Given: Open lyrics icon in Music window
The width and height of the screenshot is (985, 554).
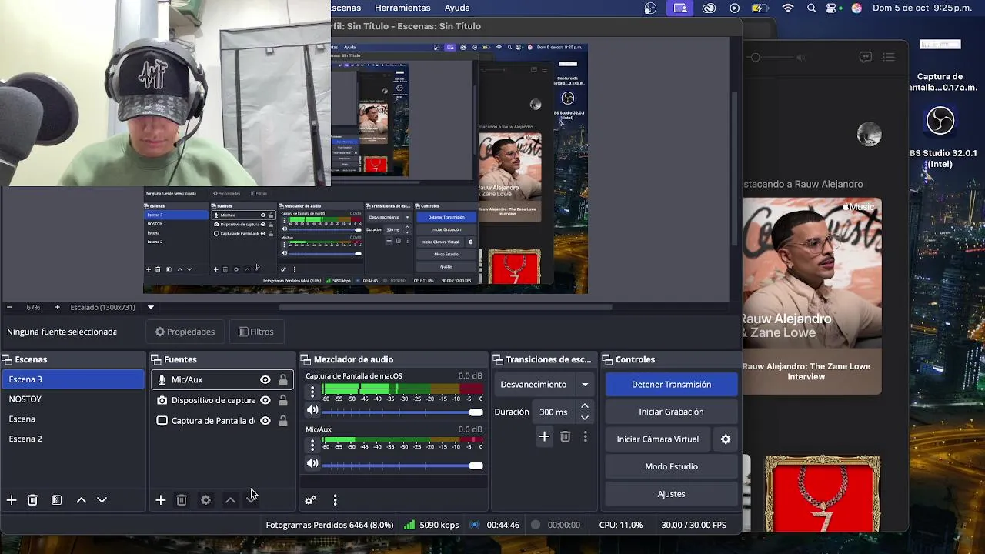Looking at the screenshot, I should 865,57.
